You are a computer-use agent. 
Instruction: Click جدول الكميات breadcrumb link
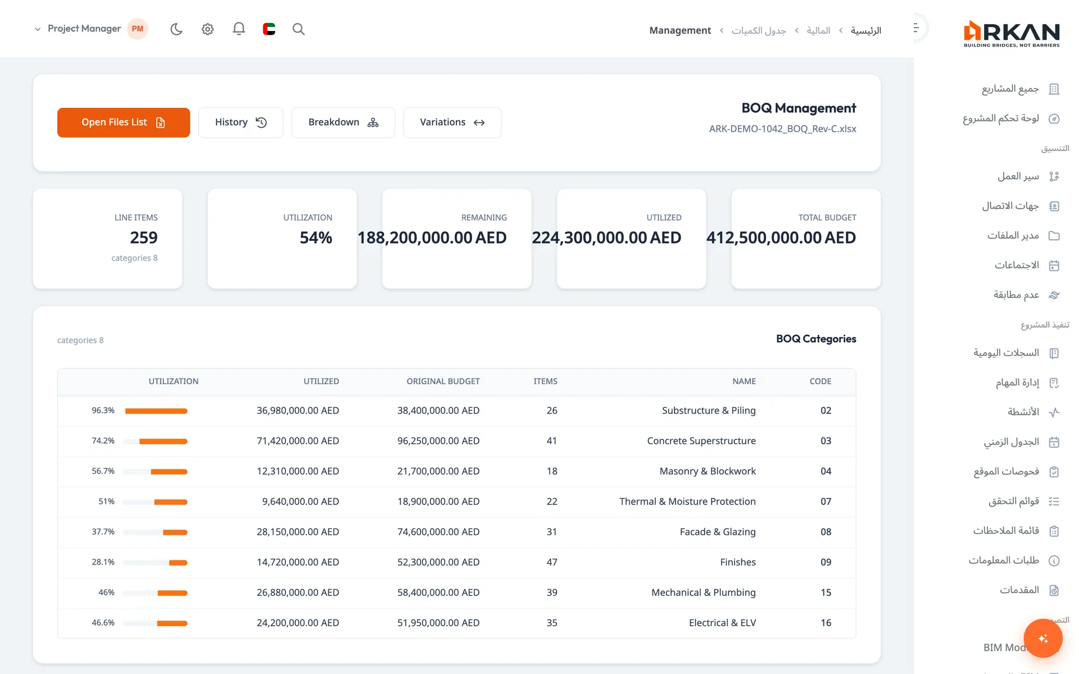coord(759,30)
